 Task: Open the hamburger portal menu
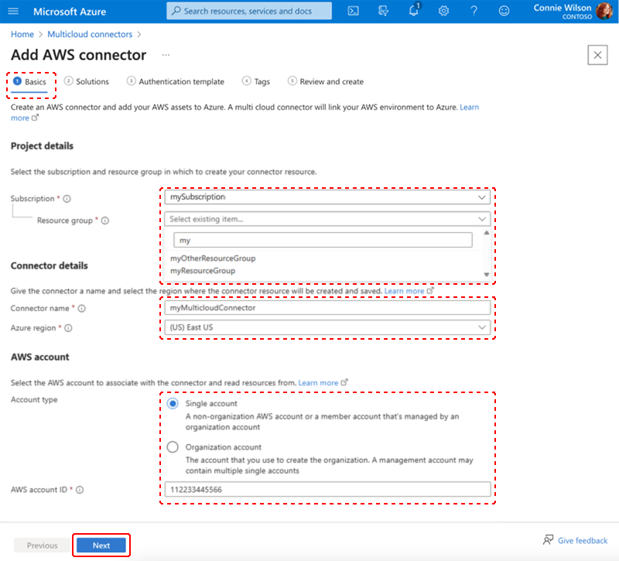tap(14, 11)
